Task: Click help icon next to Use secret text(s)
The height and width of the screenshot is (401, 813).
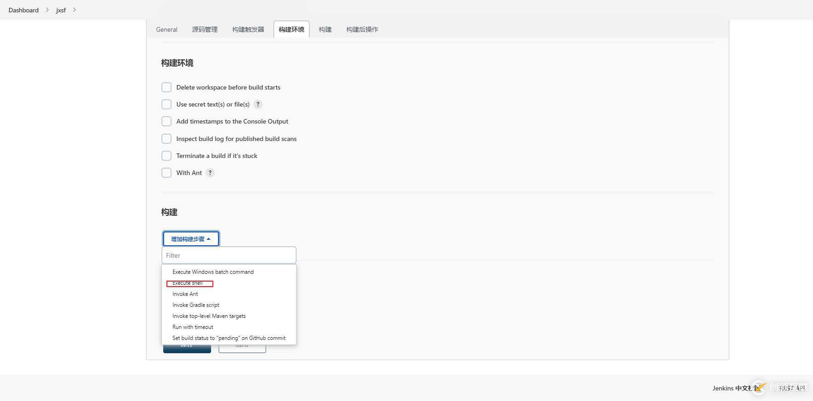Action: coord(258,104)
